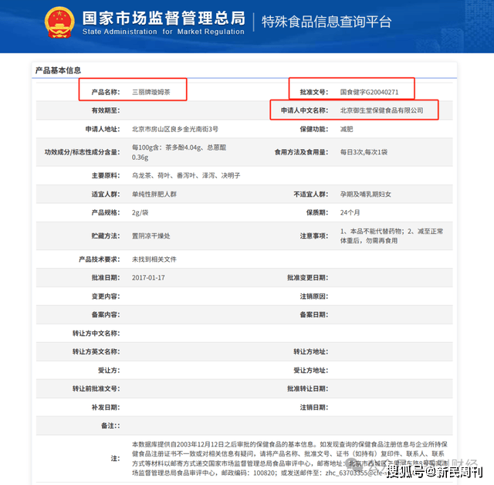Image resolution: width=494 pixels, height=485 pixels.
Task: Click the 特殊食品信息查询平台 platform title
Action: (x=327, y=22)
